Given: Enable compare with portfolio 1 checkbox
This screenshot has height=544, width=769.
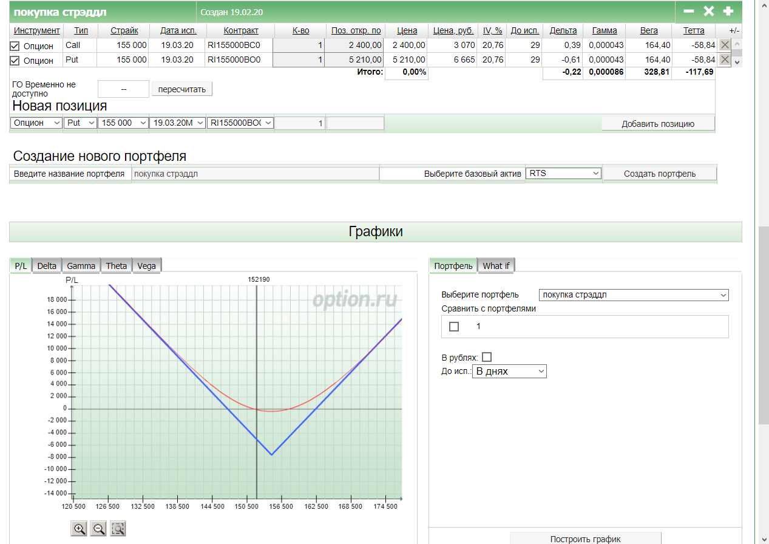Looking at the screenshot, I should [x=454, y=327].
